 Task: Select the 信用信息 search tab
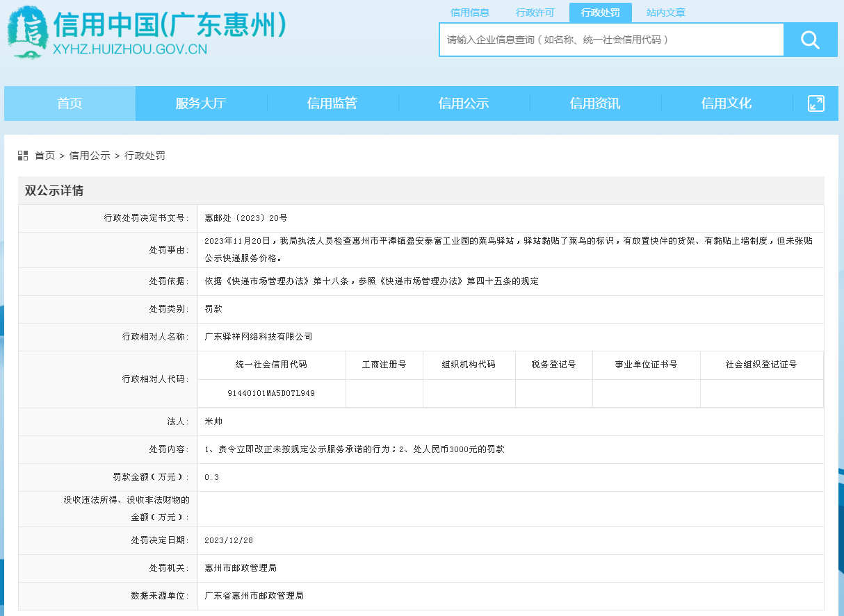pos(470,13)
